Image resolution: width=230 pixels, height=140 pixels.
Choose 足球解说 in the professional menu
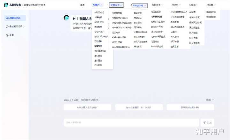coord(138,27)
